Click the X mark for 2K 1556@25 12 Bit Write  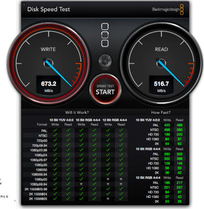tap(108, 199)
